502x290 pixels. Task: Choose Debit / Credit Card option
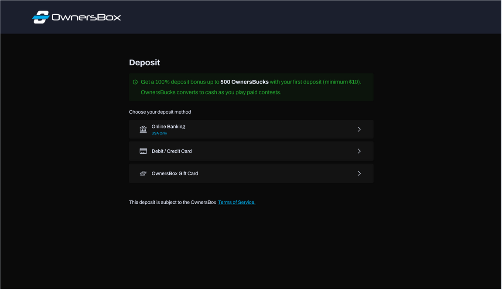251,151
